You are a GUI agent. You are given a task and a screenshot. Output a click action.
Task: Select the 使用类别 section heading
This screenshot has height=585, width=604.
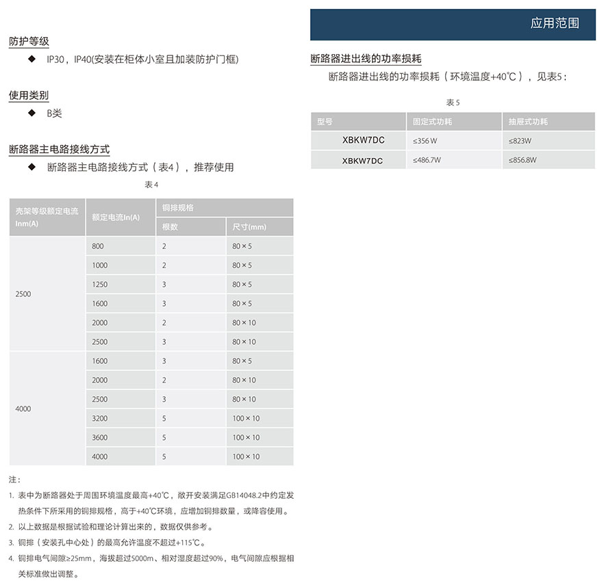click(x=29, y=95)
